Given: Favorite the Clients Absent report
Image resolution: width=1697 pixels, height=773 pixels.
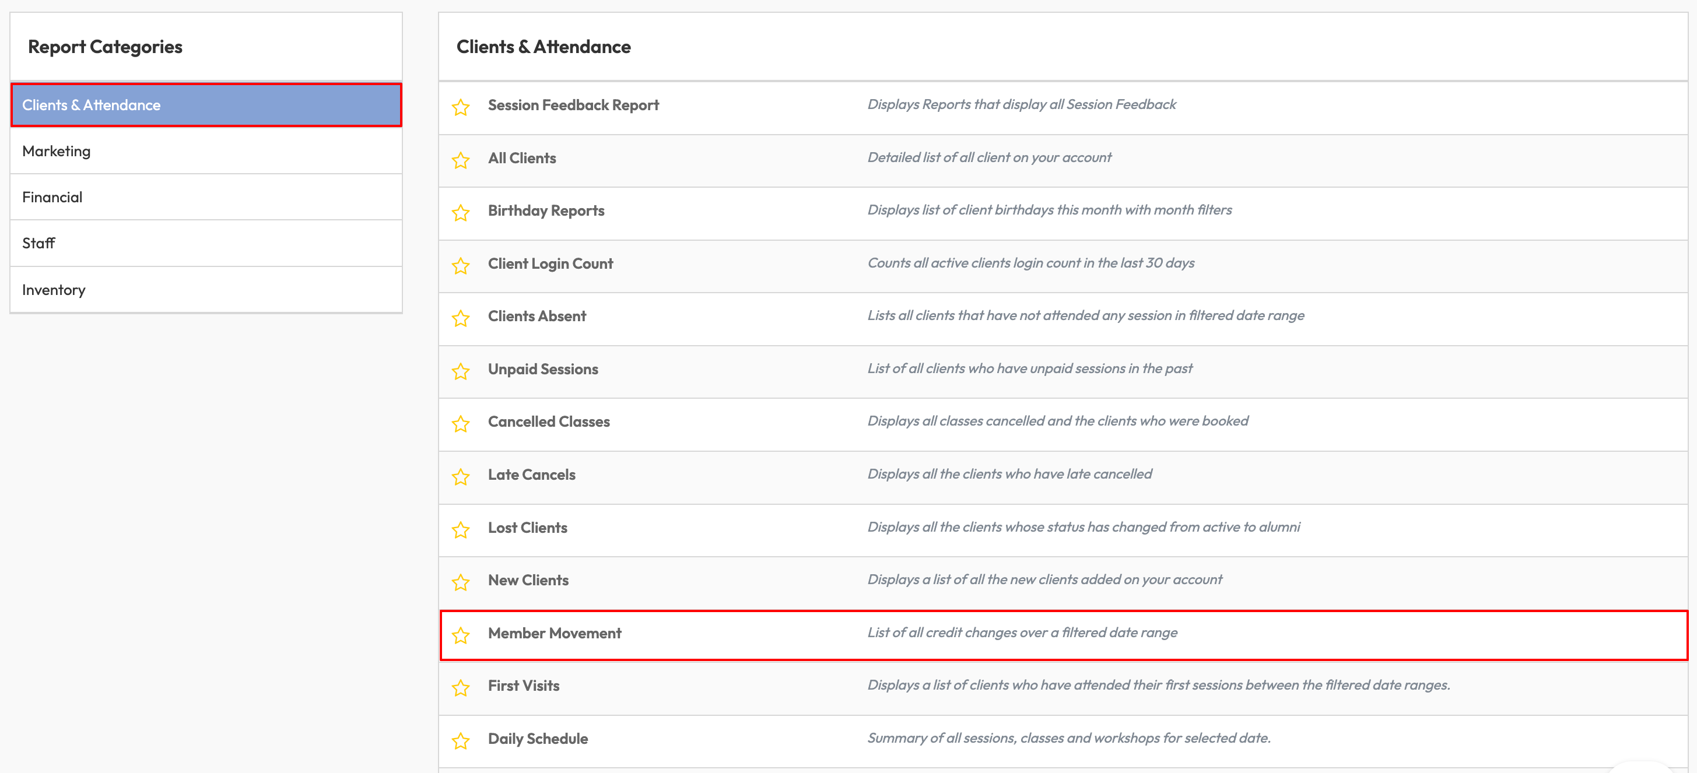Looking at the screenshot, I should click(x=461, y=318).
